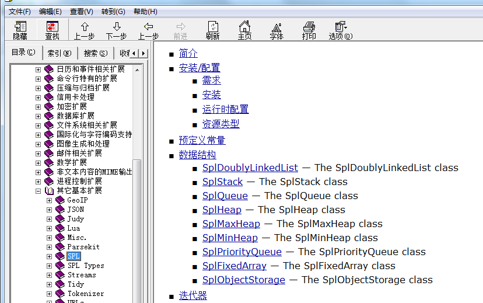
Task: Click the left-arrow back toolbar icon
Action: tap(149, 26)
